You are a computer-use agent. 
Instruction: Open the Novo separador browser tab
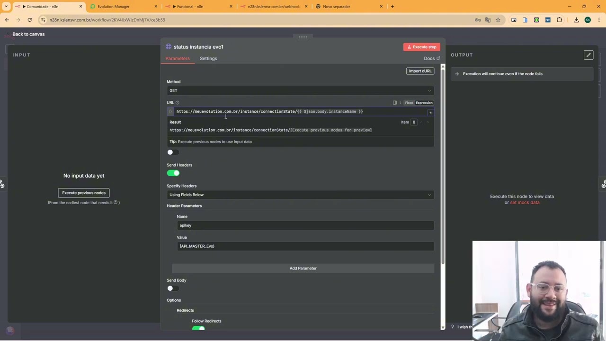[348, 7]
